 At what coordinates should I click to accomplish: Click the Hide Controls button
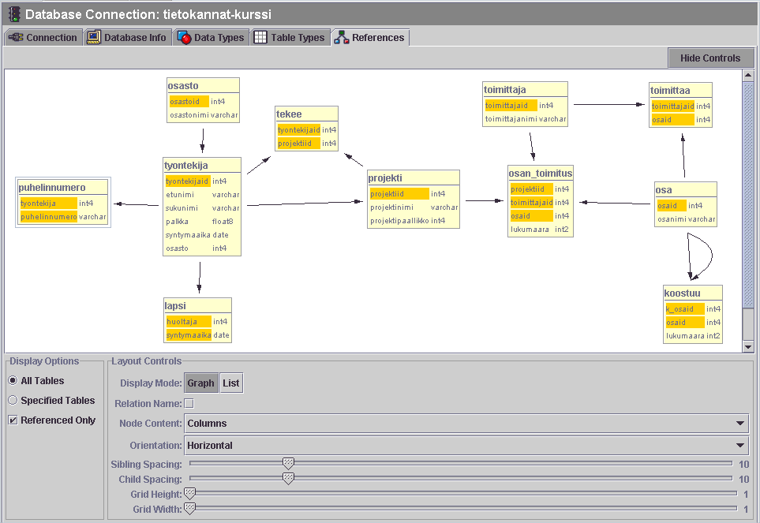coord(710,58)
